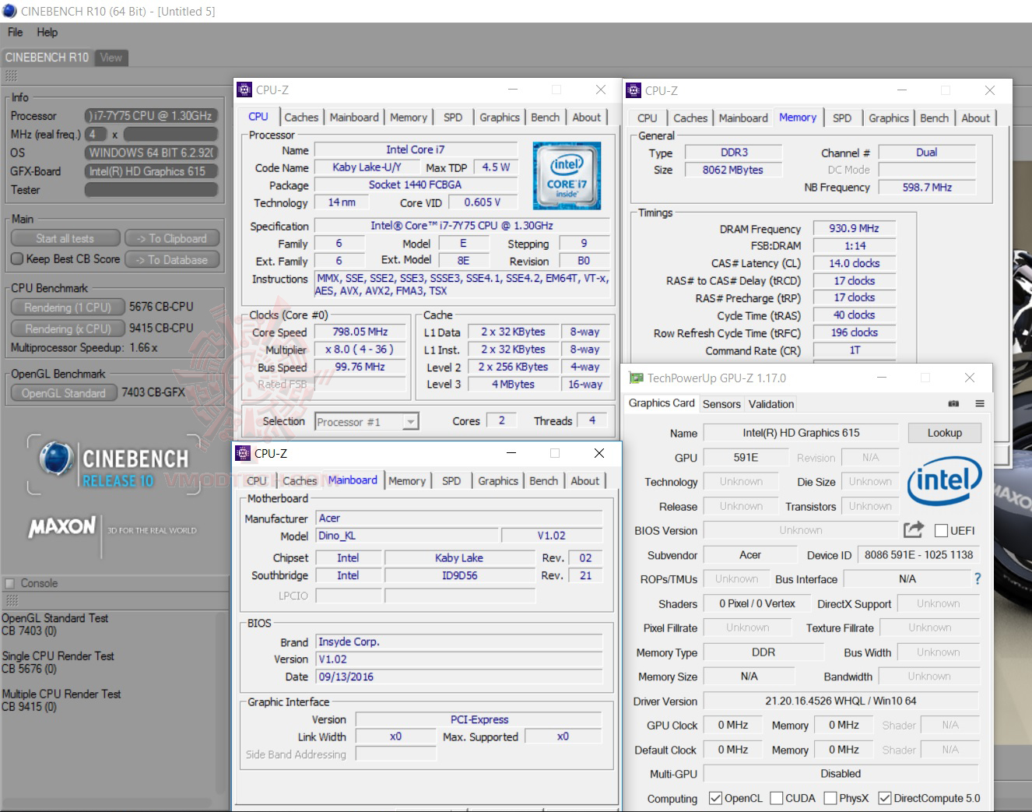Open the Cinebench File menu
Image resolution: width=1032 pixels, height=812 pixels.
pos(15,33)
